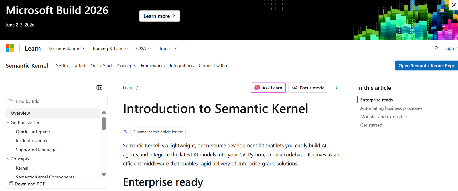Open Semantic Kernel Components tree item

pos(45,177)
